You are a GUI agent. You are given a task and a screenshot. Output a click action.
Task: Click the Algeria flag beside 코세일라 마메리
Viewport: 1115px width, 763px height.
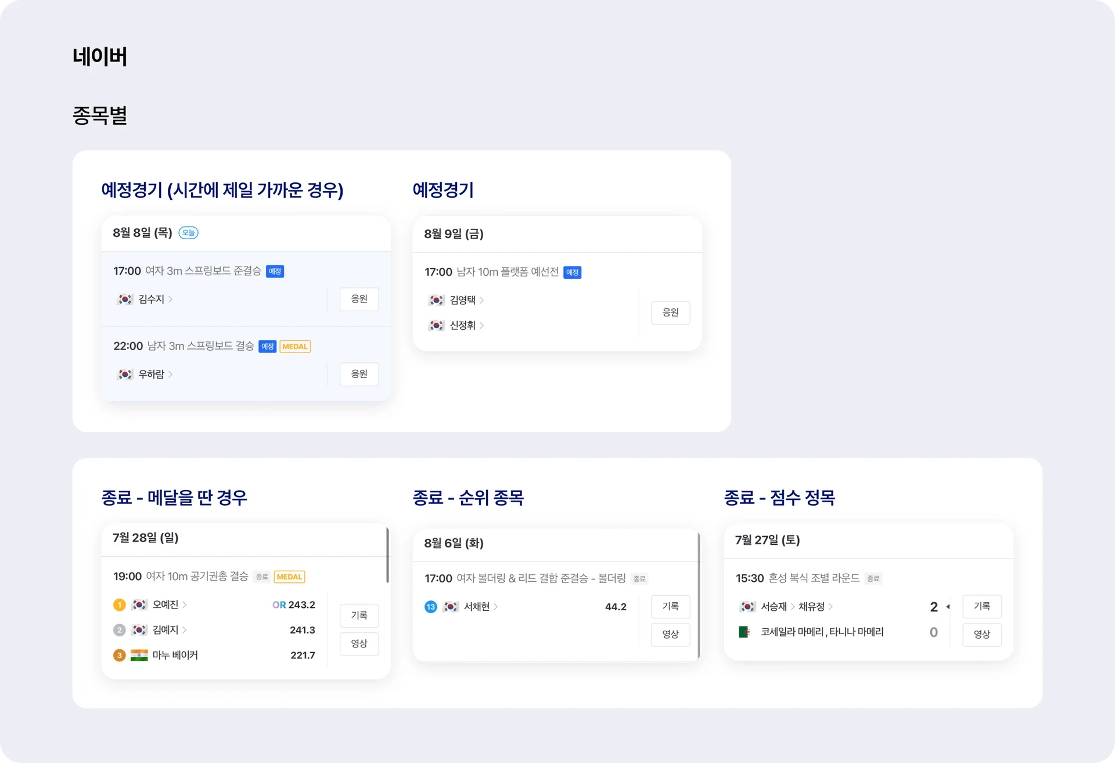(744, 632)
